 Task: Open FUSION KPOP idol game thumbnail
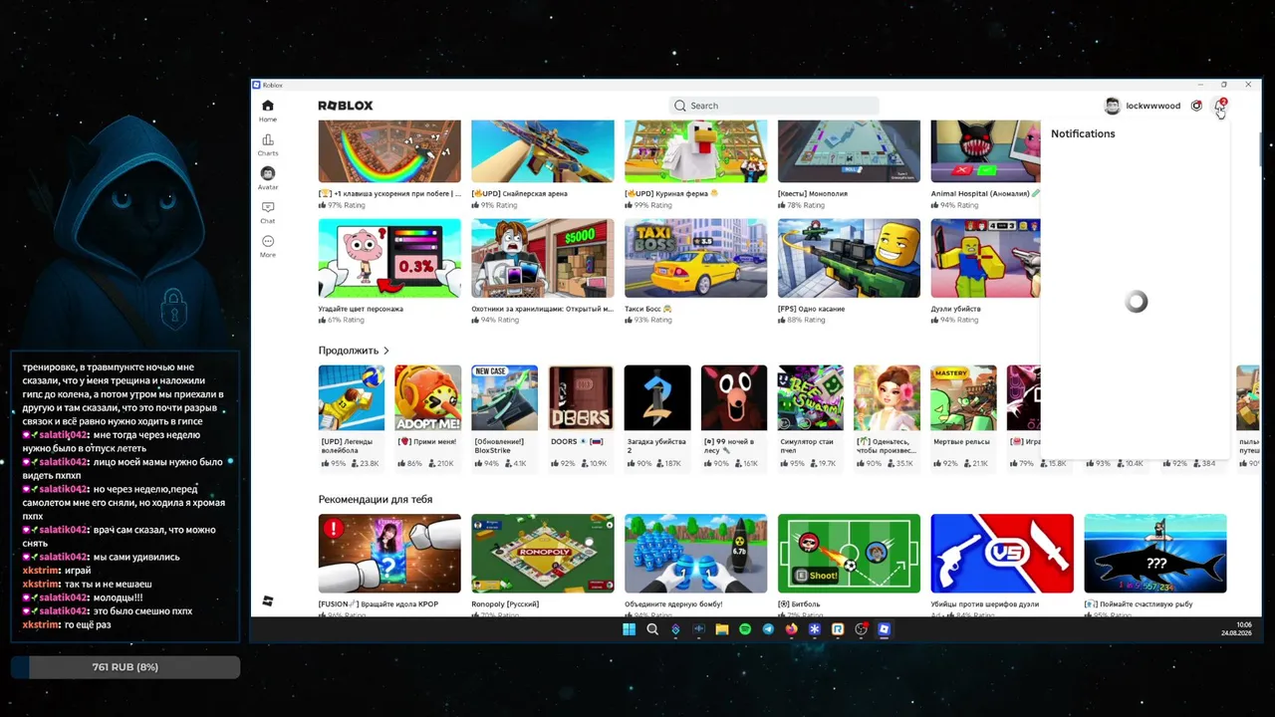point(389,554)
